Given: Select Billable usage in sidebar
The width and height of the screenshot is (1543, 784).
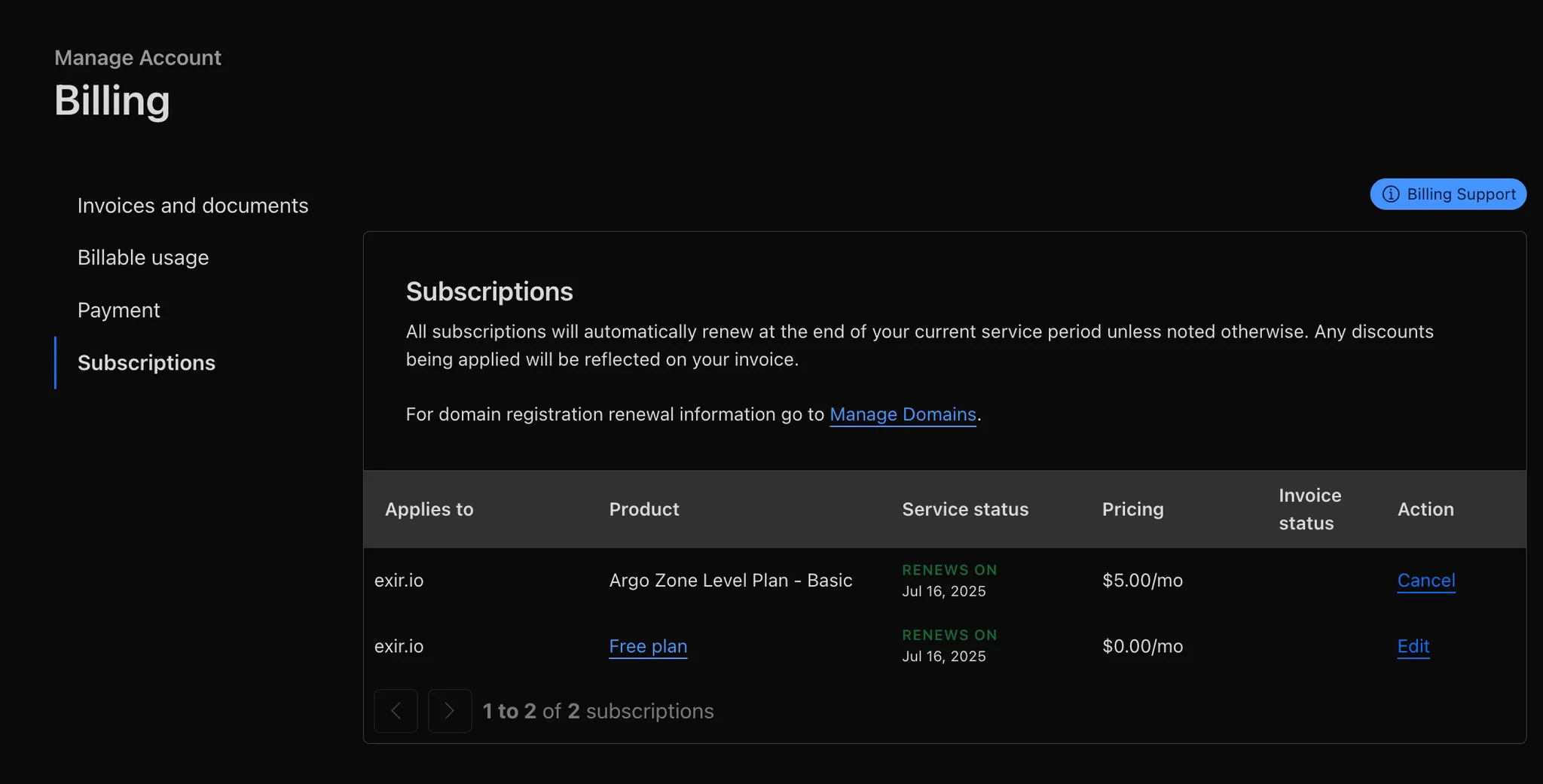Looking at the screenshot, I should pyautogui.click(x=143, y=258).
